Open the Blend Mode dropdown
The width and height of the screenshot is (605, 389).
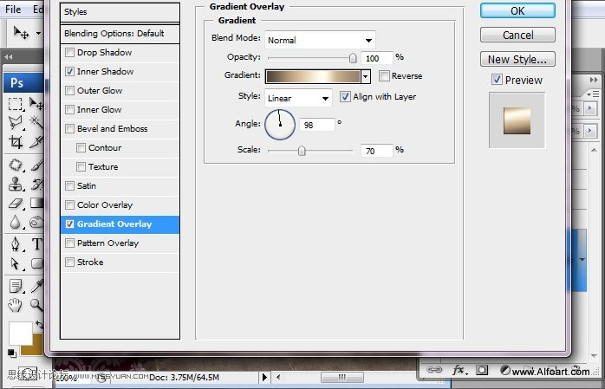(319, 40)
